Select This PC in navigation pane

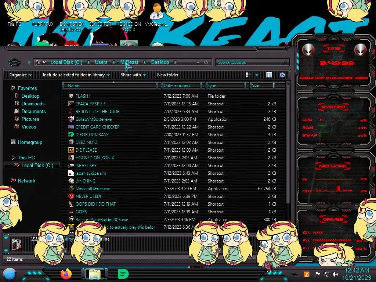pyautogui.click(x=26, y=158)
